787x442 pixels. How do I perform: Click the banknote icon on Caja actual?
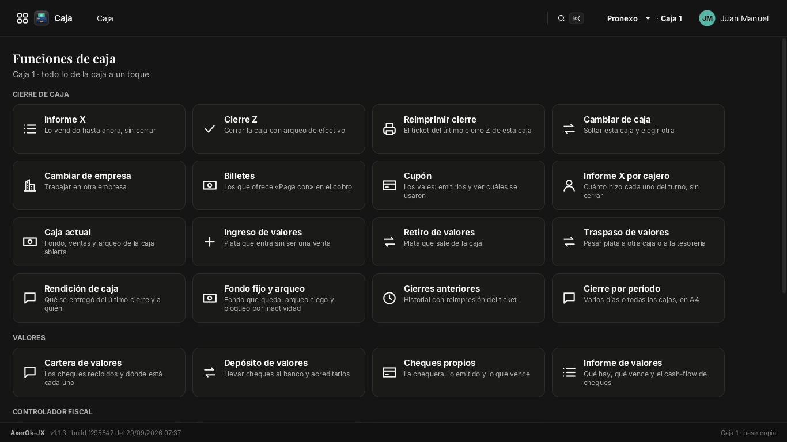point(30,242)
